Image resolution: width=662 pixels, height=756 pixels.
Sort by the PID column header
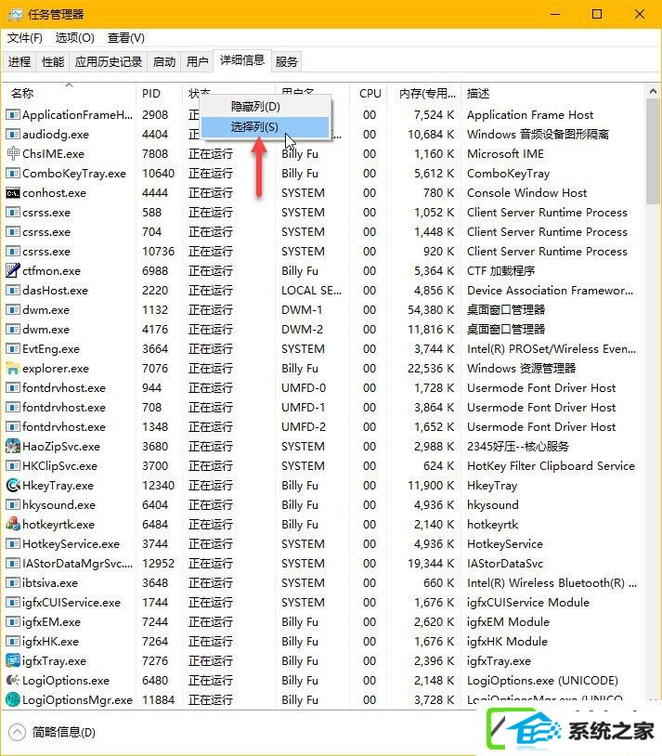click(159, 93)
